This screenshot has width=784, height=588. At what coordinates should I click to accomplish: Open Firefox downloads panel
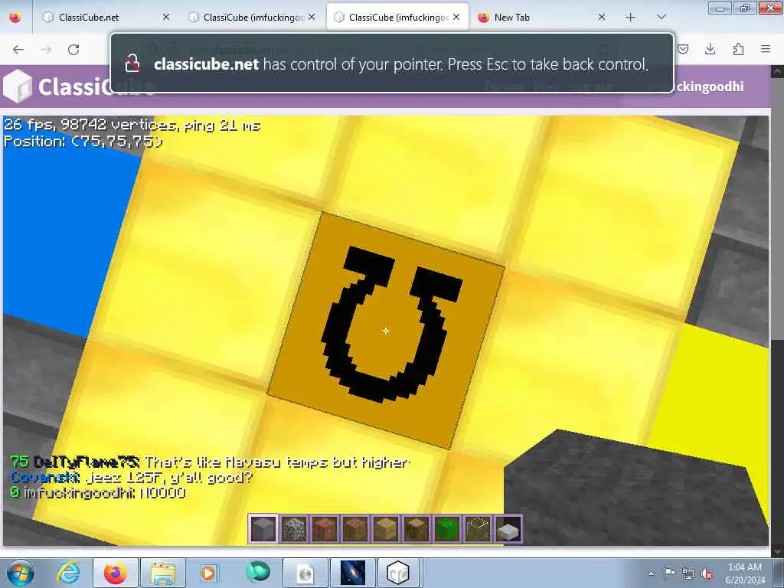coord(710,49)
